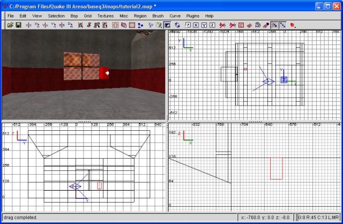
Task: Click the Select Complete Tall icon
Action: 80,25
